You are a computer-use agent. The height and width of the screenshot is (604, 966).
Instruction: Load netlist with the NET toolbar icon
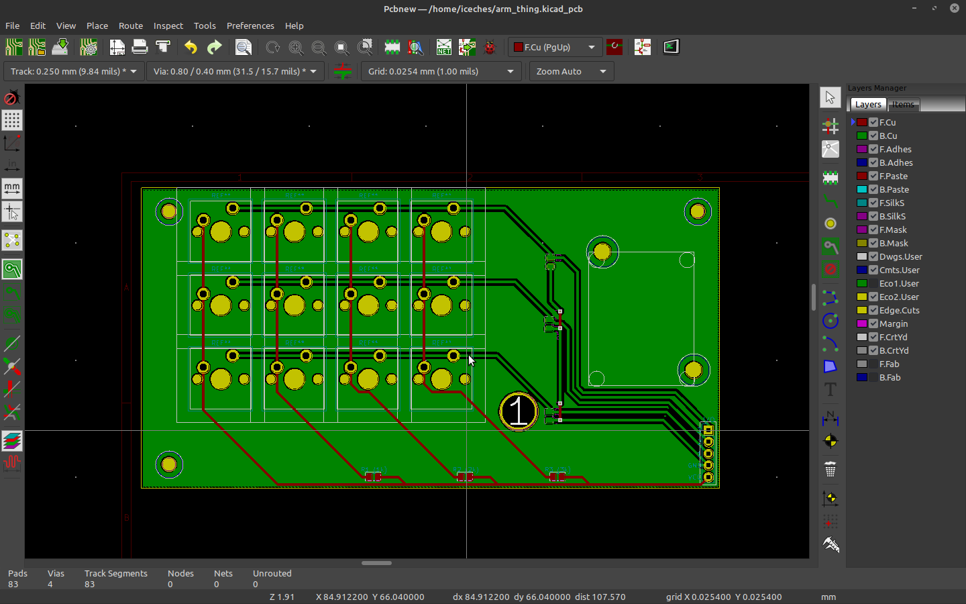coord(443,47)
